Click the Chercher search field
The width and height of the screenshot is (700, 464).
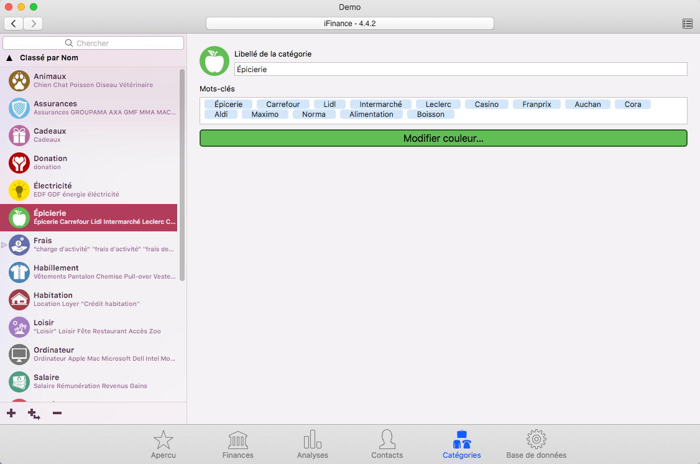tap(93, 43)
